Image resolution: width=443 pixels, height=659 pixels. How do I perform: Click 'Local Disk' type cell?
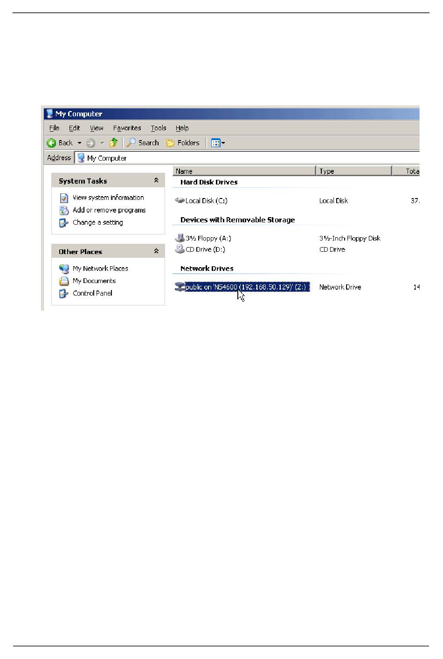coord(333,201)
